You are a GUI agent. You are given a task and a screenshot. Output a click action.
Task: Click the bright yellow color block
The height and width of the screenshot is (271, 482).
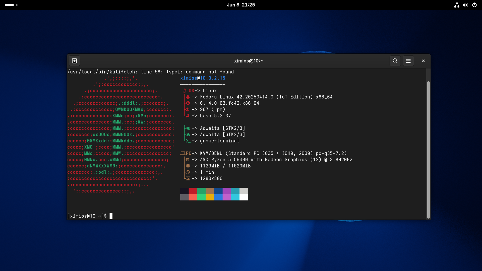click(x=210, y=197)
